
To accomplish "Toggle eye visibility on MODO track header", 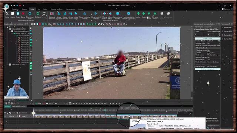I will tap(5, 113).
